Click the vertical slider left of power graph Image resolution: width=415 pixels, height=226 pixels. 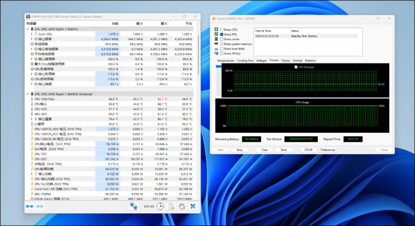tap(218, 80)
